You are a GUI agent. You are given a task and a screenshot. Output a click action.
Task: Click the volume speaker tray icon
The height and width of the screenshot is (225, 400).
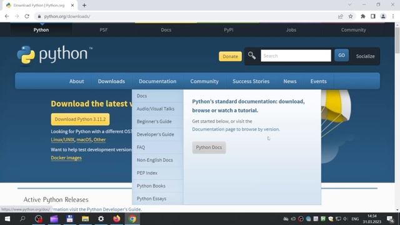tap(346, 219)
